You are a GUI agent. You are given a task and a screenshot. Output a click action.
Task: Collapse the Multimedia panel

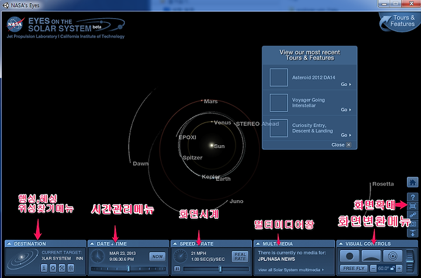(x=258, y=243)
